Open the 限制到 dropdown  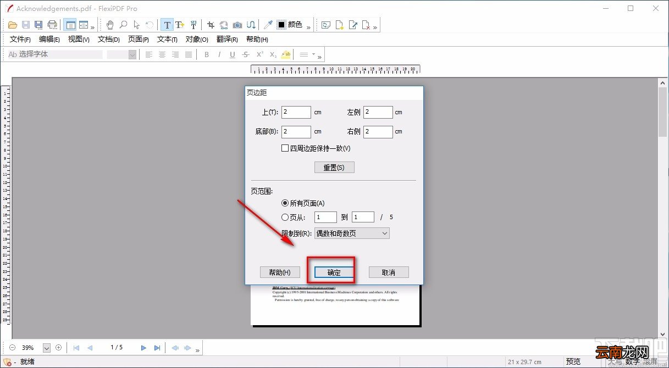point(352,233)
